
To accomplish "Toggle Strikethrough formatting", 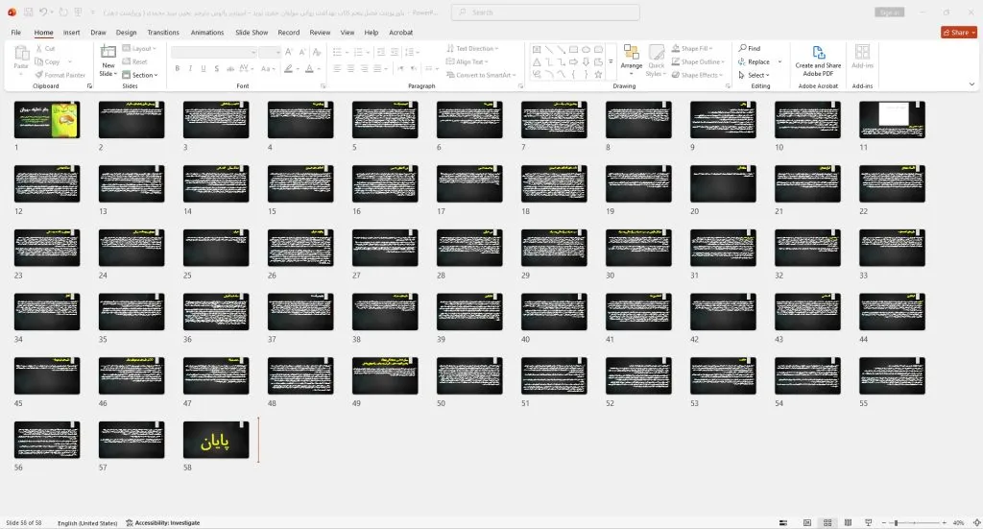I will 230,68.
